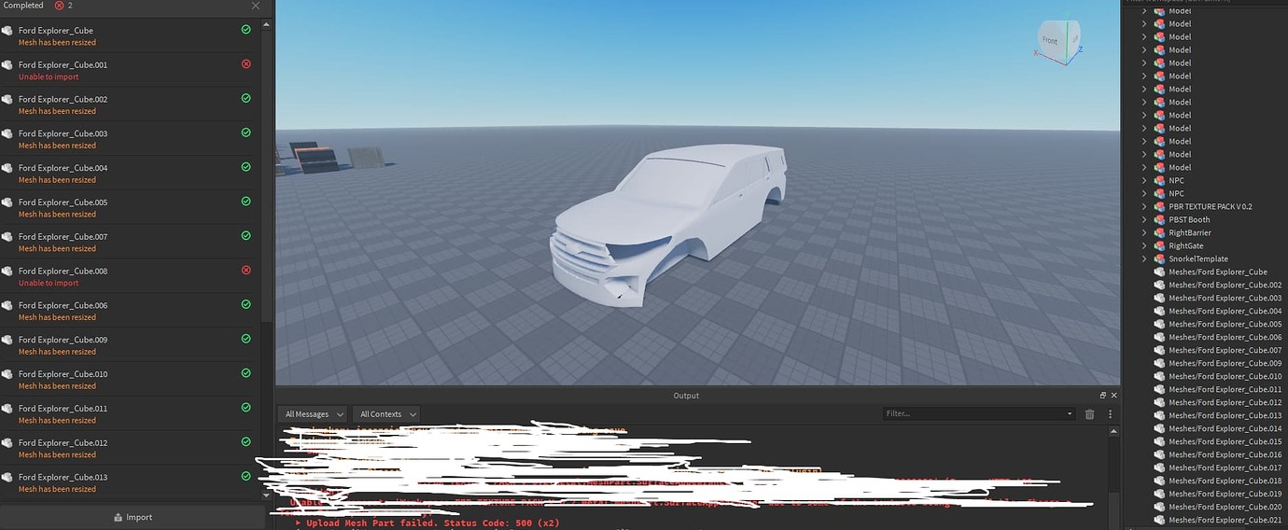Viewport: 1288px width, 530px height.
Task: Expand the PBST Booth model
Action: click(x=1145, y=219)
